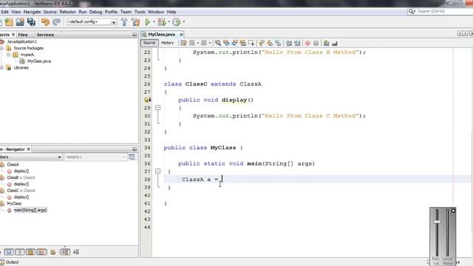Select main(String[] args) in Navigator

pyautogui.click(x=30, y=210)
